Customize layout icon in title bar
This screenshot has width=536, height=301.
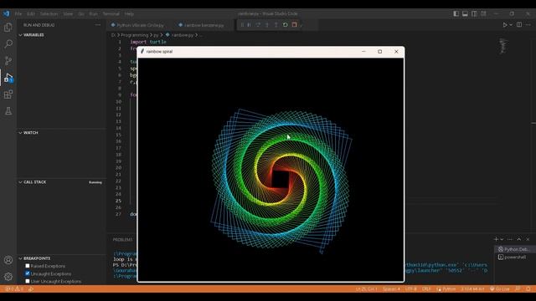click(x=483, y=13)
